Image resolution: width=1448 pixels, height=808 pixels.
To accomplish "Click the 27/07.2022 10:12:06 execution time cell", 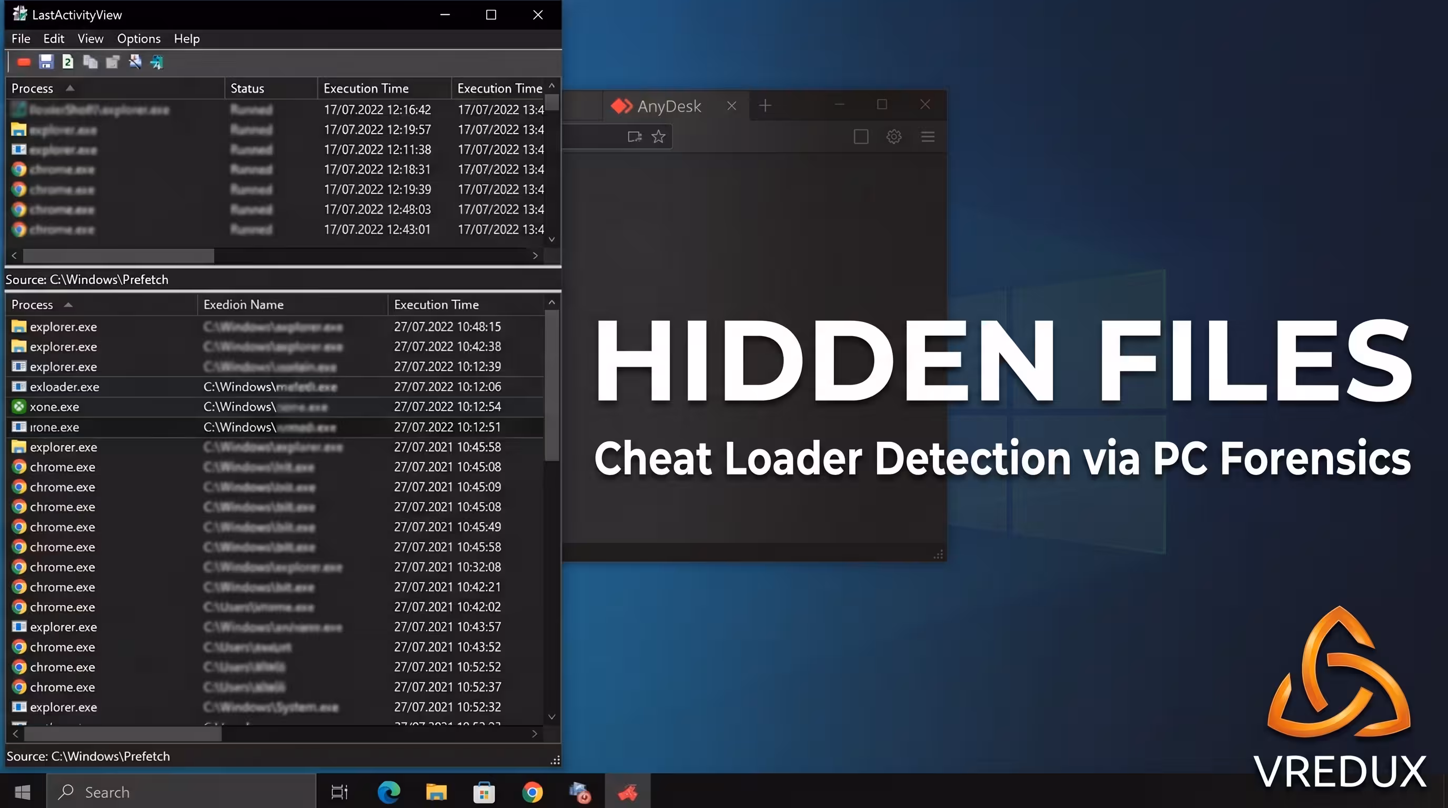I will coord(447,387).
